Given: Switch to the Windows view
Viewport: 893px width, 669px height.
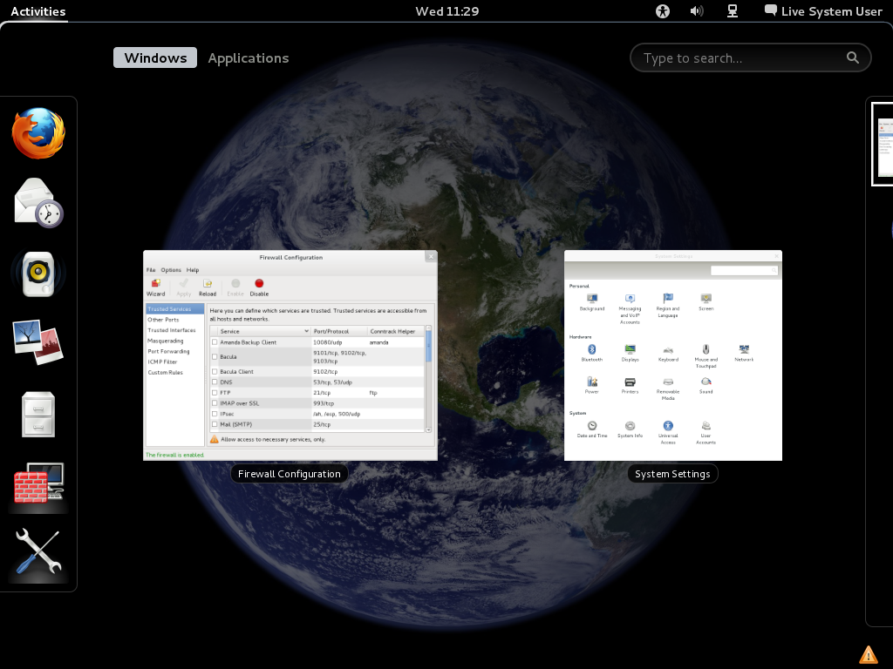Looking at the screenshot, I should [155, 58].
